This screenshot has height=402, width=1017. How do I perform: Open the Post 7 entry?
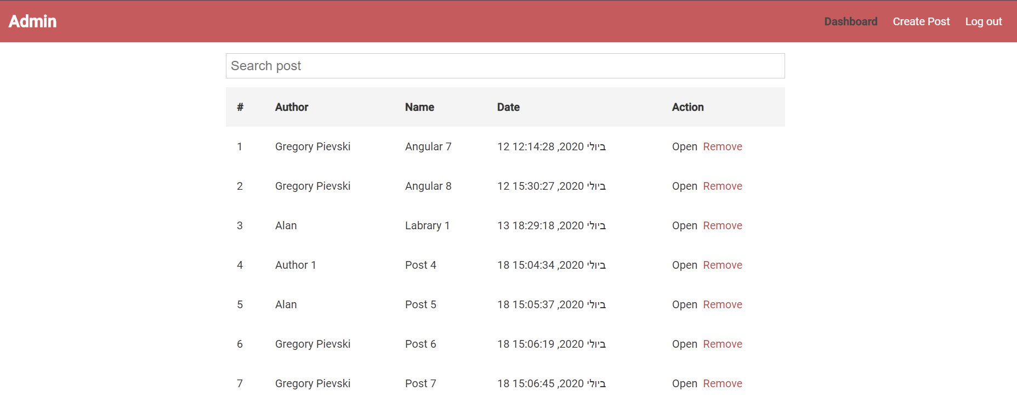pyautogui.click(x=684, y=383)
